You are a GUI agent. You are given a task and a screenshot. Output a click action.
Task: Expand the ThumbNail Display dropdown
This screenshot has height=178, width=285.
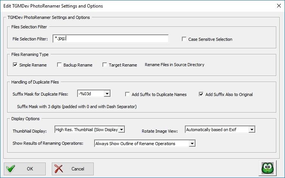pyautogui.click(x=122, y=130)
